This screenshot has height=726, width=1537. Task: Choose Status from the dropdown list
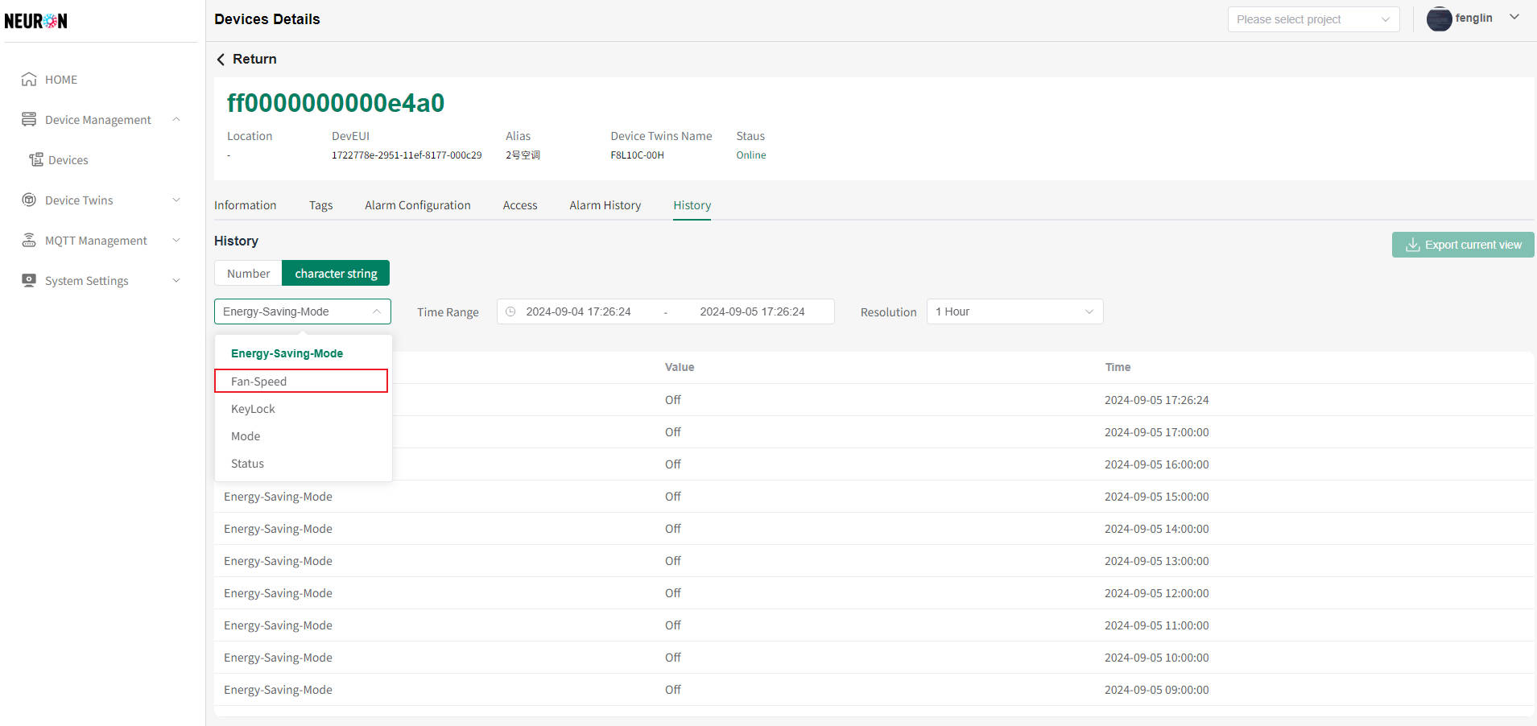point(303,464)
